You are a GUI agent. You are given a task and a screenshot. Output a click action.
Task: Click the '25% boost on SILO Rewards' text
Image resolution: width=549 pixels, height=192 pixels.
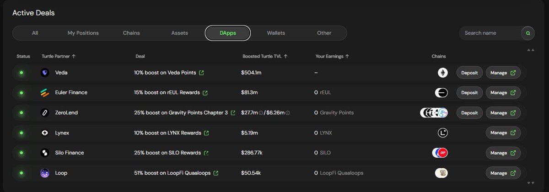167,153
